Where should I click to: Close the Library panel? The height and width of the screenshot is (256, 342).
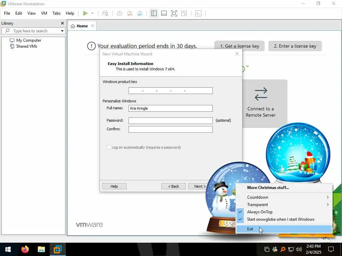tap(62, 23)
